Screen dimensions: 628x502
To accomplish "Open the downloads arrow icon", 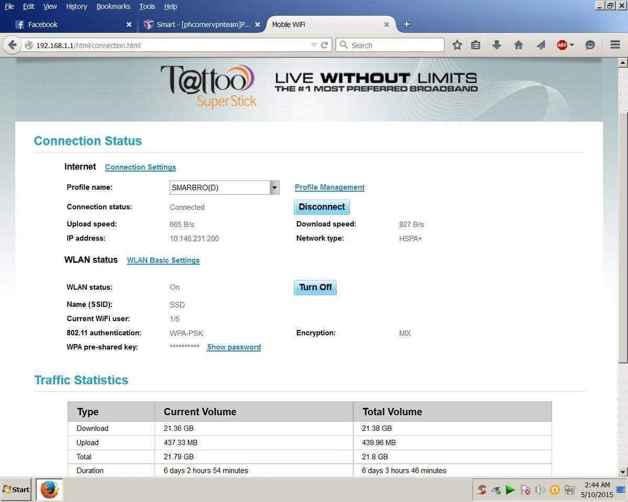I will click(497, 45).
